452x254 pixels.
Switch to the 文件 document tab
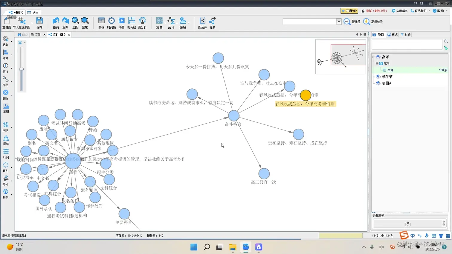coord(36,35)
